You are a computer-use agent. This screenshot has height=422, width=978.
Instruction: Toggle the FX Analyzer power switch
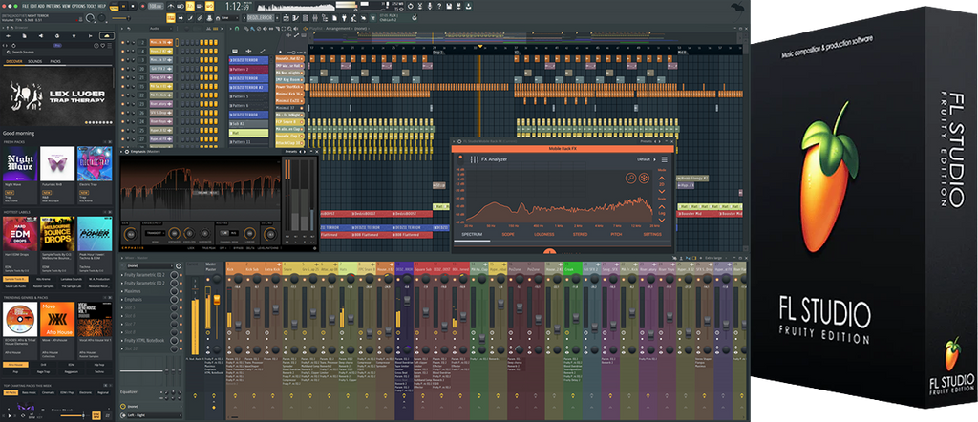[460, 160]
